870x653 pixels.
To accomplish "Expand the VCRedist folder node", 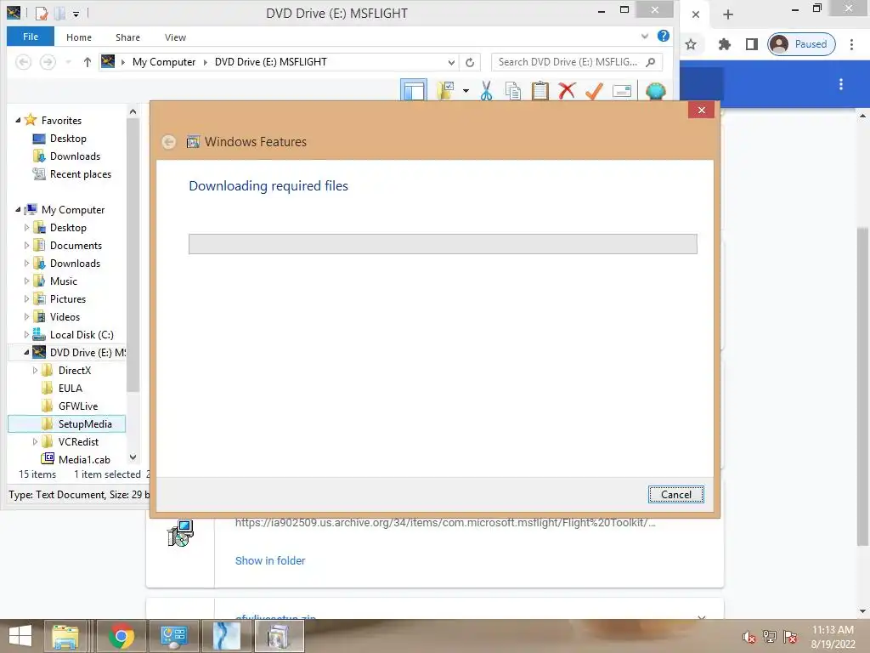I will click(x=35, y=441).
